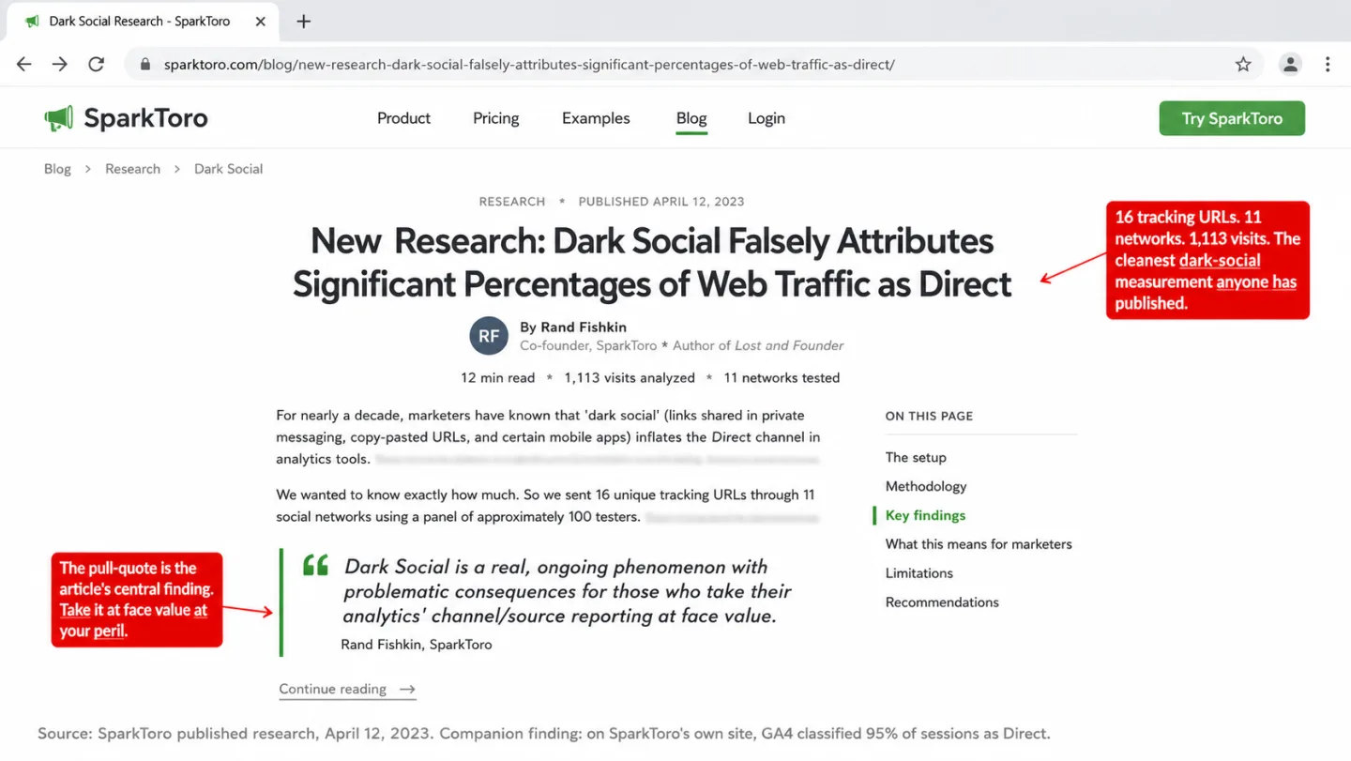Select the Dark Social Research browser tab

coord(143,21)
